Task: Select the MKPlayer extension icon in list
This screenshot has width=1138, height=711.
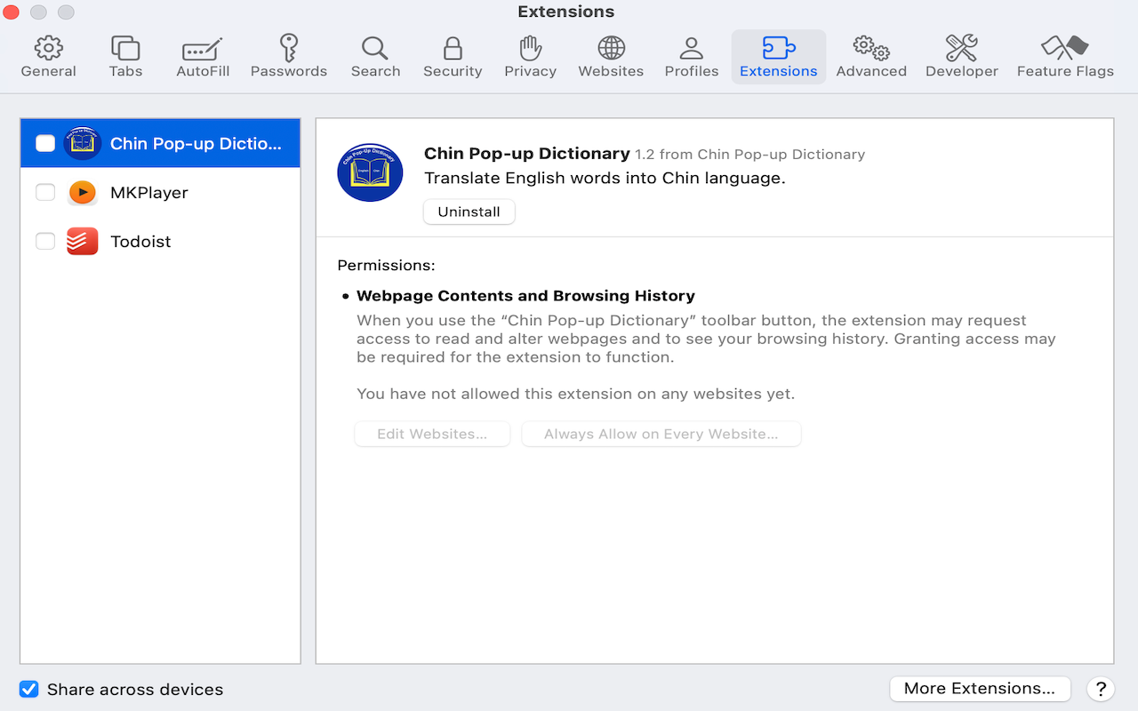Action: [83, 192]
